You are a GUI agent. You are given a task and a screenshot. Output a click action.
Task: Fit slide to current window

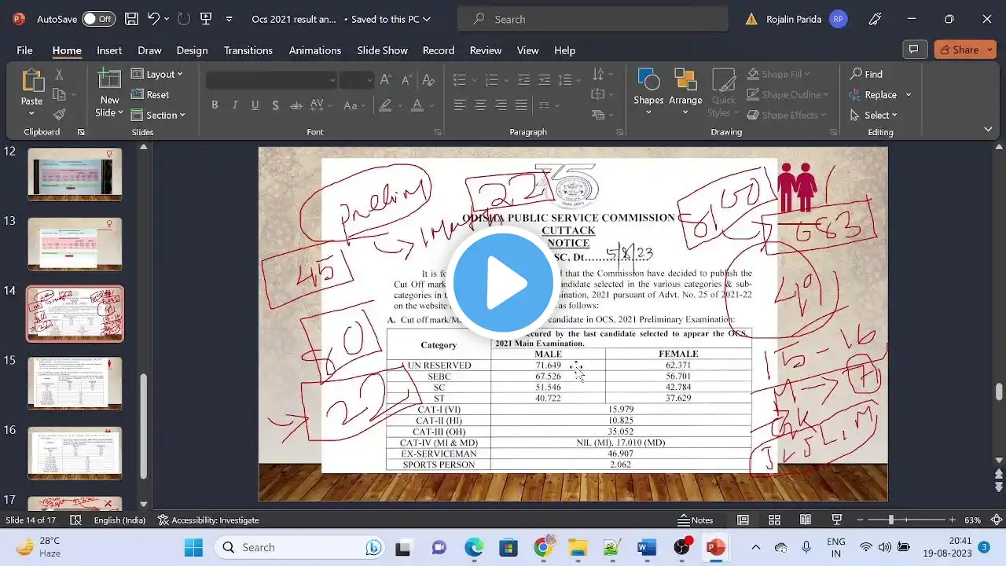click(x=997, y=520)
